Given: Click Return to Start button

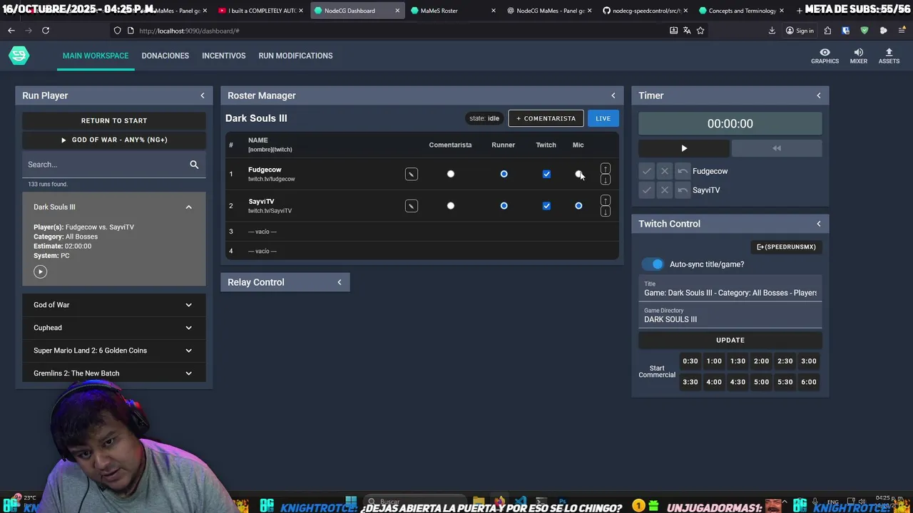Looking at the screenshot, I should [114, 120].
